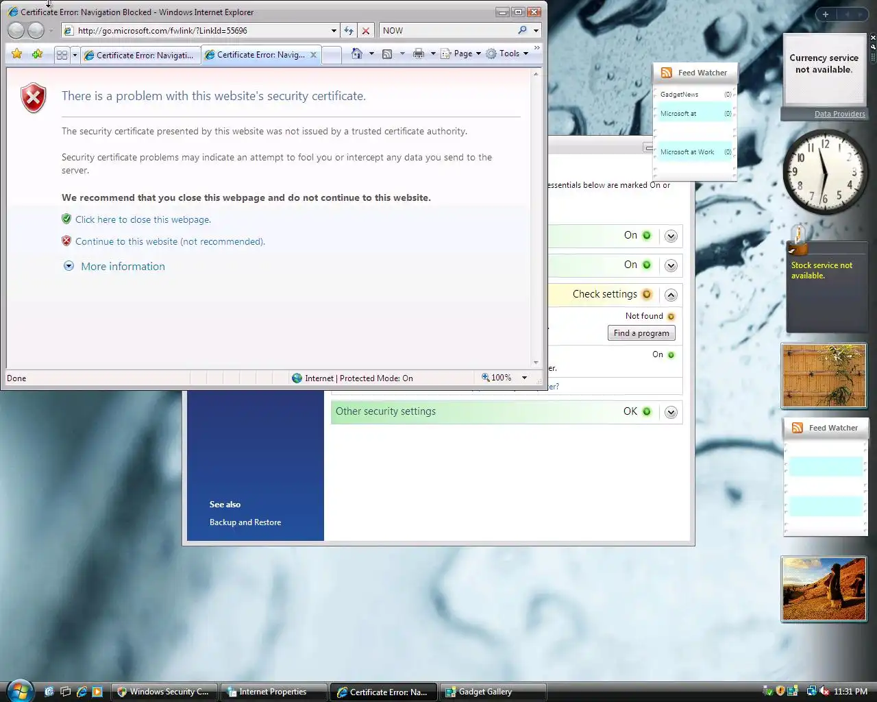Open the search provider dropdown arrow

pyautogui.click(x=536, y=30)
